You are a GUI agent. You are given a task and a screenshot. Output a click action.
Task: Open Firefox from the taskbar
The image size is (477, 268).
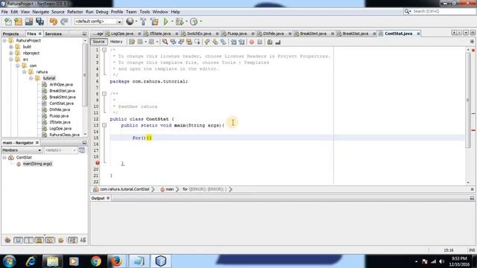pos(116,261)
